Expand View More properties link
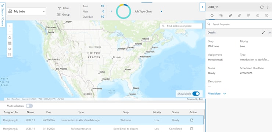Image resolution: width=272 pixels, height=132 pixels. 217,93
